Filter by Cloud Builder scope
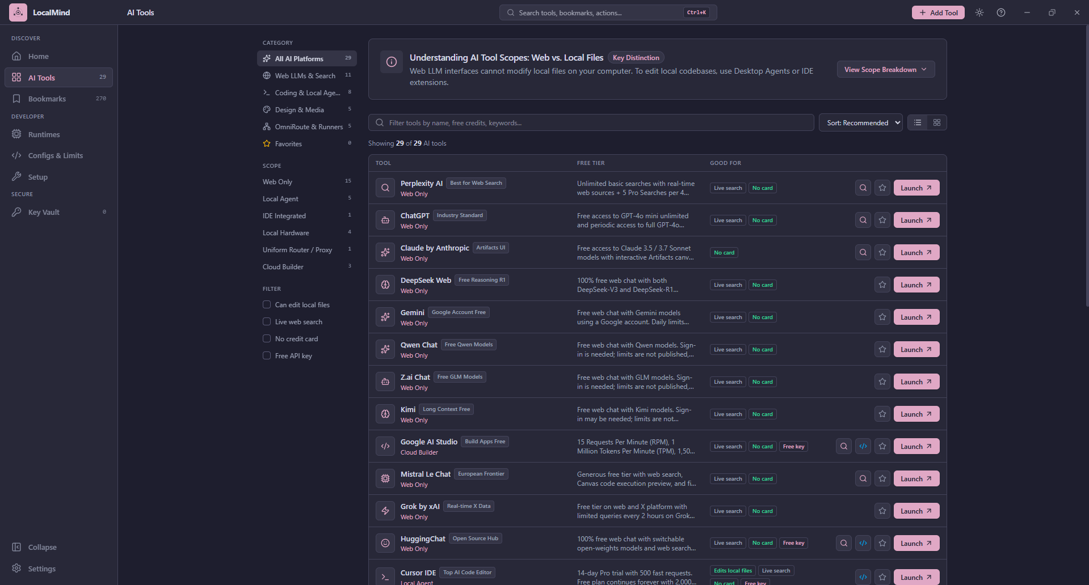Screen dimensions: 1089x585 pyautogui.click(x=307, y=266)
